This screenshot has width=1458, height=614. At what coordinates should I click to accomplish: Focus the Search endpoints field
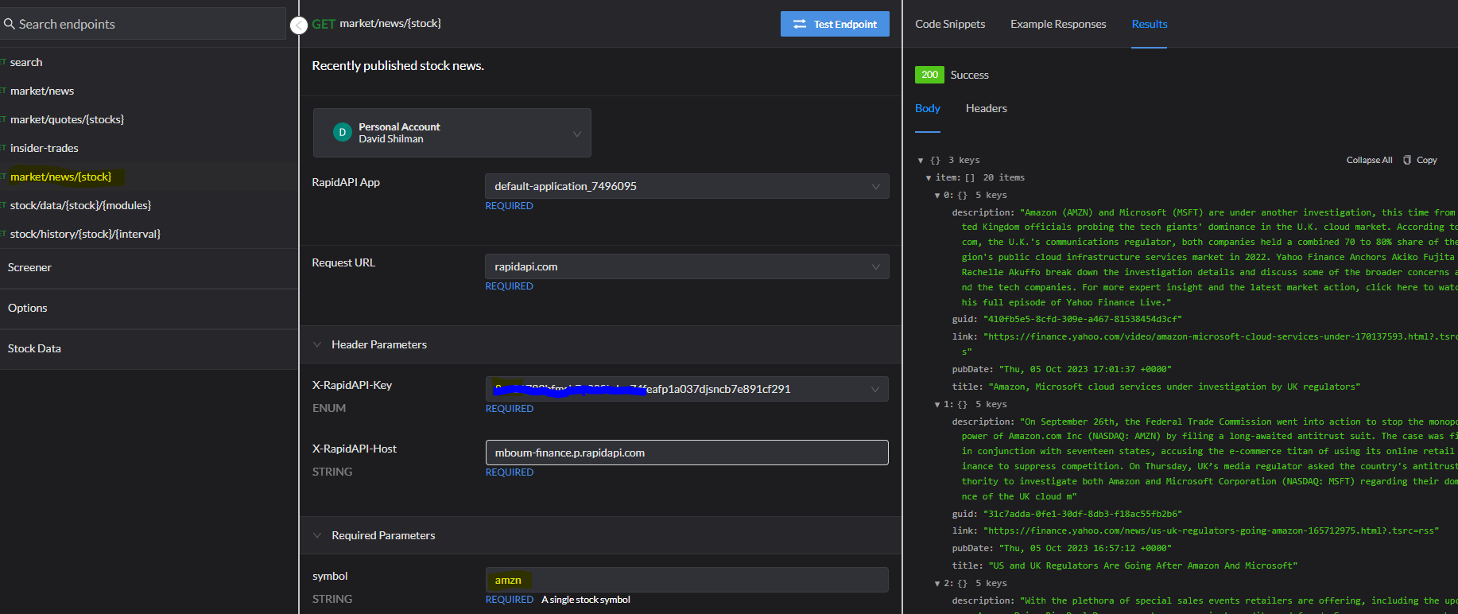coord(144,24)
